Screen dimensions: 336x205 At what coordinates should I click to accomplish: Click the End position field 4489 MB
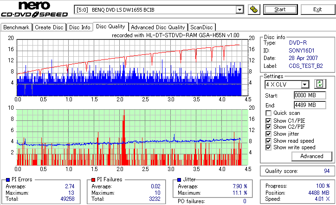310,105
